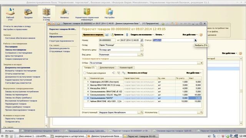This screenshot has height=138, width=246.
Task: Click the Факт column header
Action: tap(195, 78)
